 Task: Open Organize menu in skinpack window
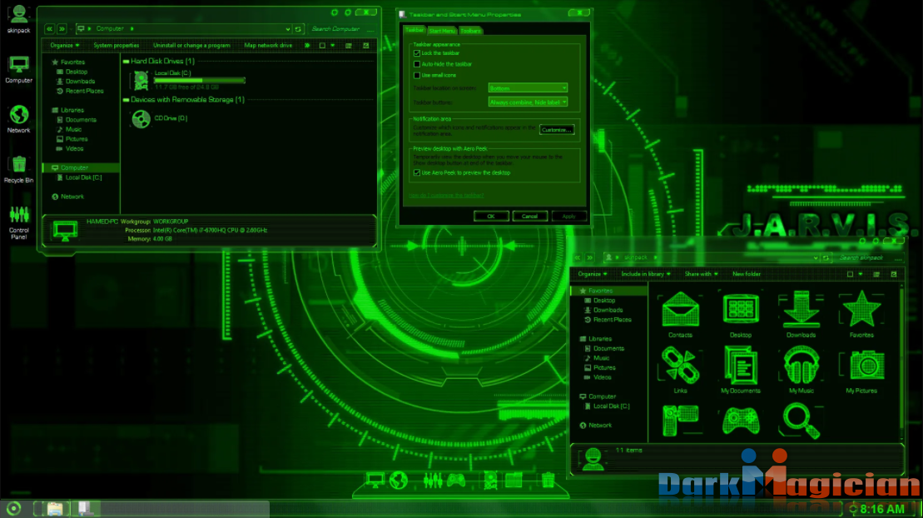pos(593,274)
